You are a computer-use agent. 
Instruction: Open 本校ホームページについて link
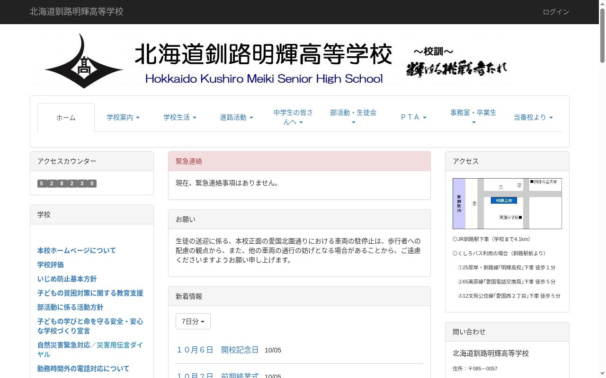coord(77,250)
